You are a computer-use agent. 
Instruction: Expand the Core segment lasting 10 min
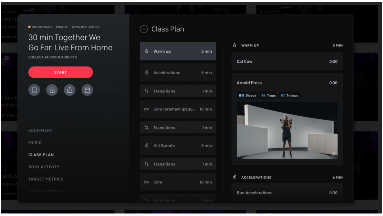[178, 182]
